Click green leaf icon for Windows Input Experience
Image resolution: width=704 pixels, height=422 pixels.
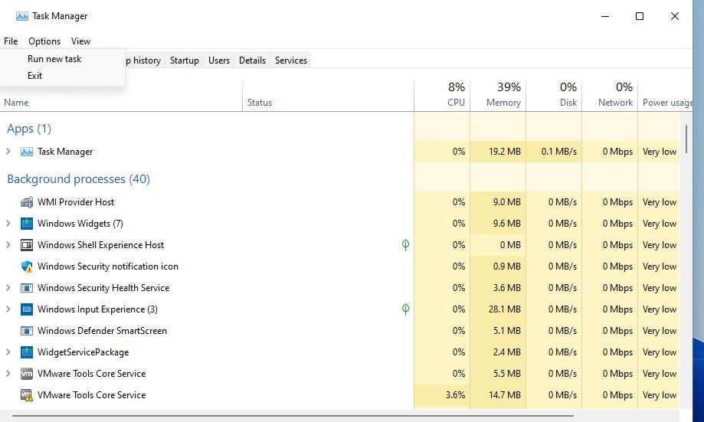click(x=405, y=309)
